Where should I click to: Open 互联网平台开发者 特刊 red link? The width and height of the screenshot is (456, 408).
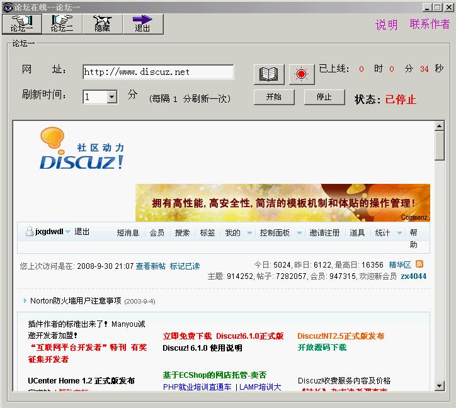pos(88,353)
